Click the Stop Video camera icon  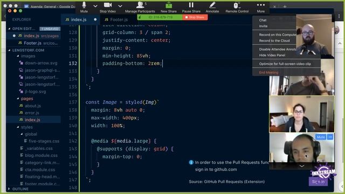pyautogui.click(x=108, y=5)
